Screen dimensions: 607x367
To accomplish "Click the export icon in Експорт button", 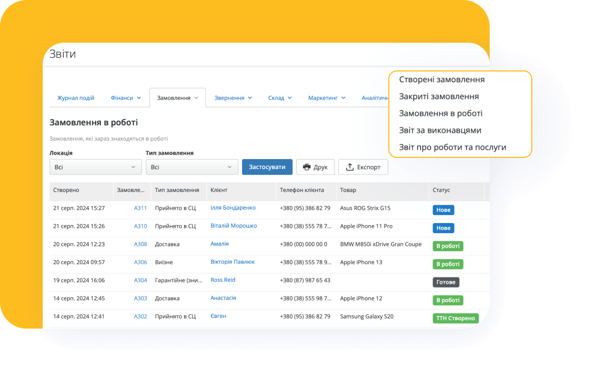I will [x=350, y=167].
